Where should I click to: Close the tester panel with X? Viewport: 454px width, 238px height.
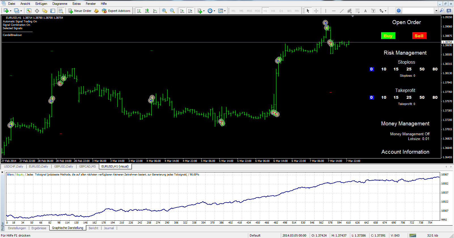[x=2, y=172]
